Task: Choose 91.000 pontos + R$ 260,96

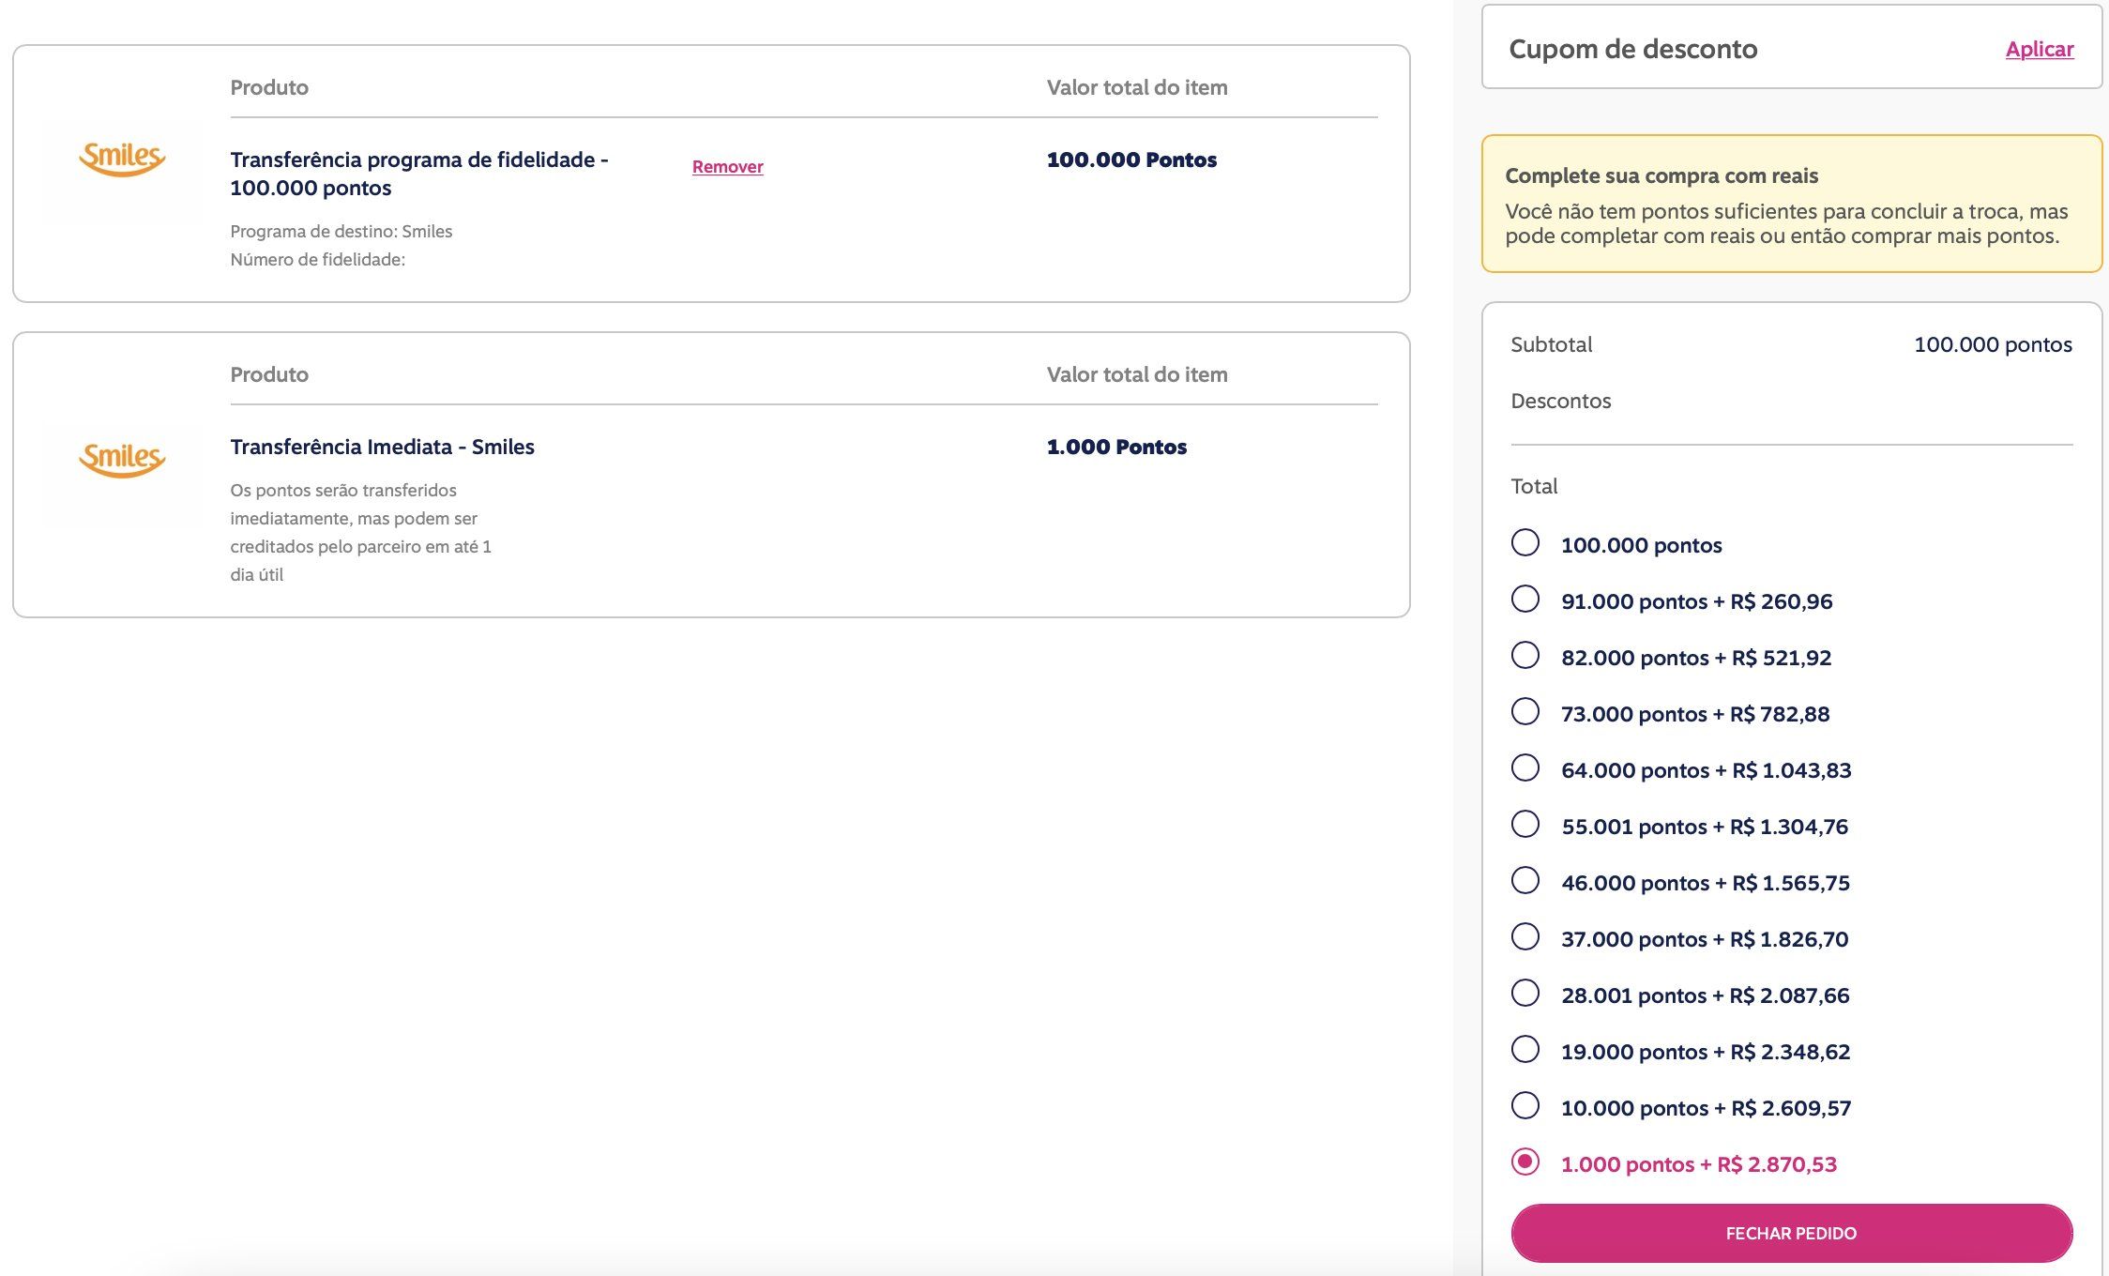Action: [1525, 599]
